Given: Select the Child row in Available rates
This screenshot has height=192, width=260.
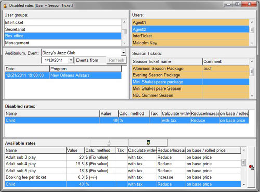Looking at the screenshot, I should (123, 184).
